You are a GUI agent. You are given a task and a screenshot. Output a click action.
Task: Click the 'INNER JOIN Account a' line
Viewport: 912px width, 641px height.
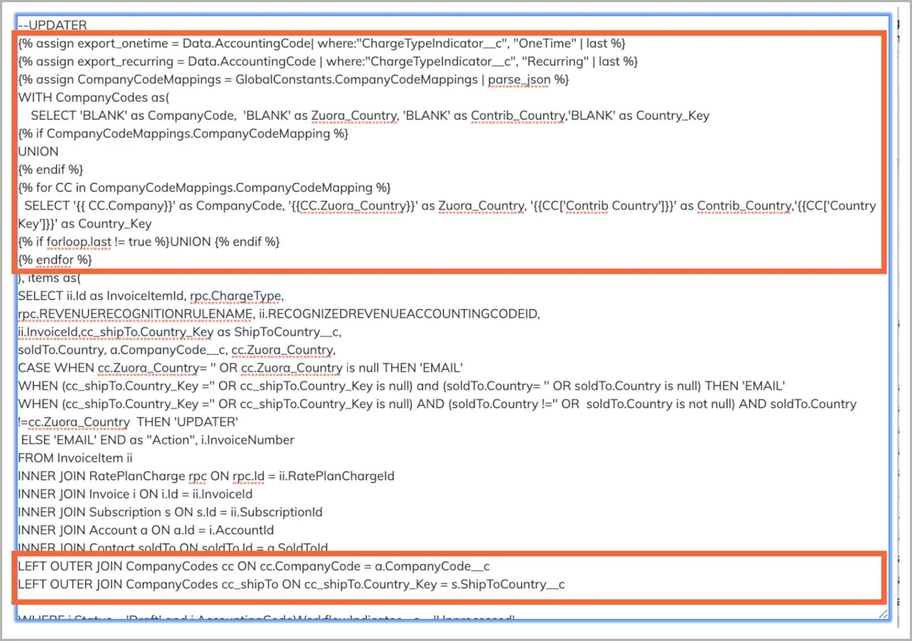point(146,530)
